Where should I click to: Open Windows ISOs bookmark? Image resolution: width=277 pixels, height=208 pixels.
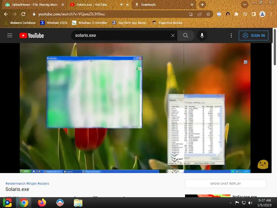click(x=54, y=23)
